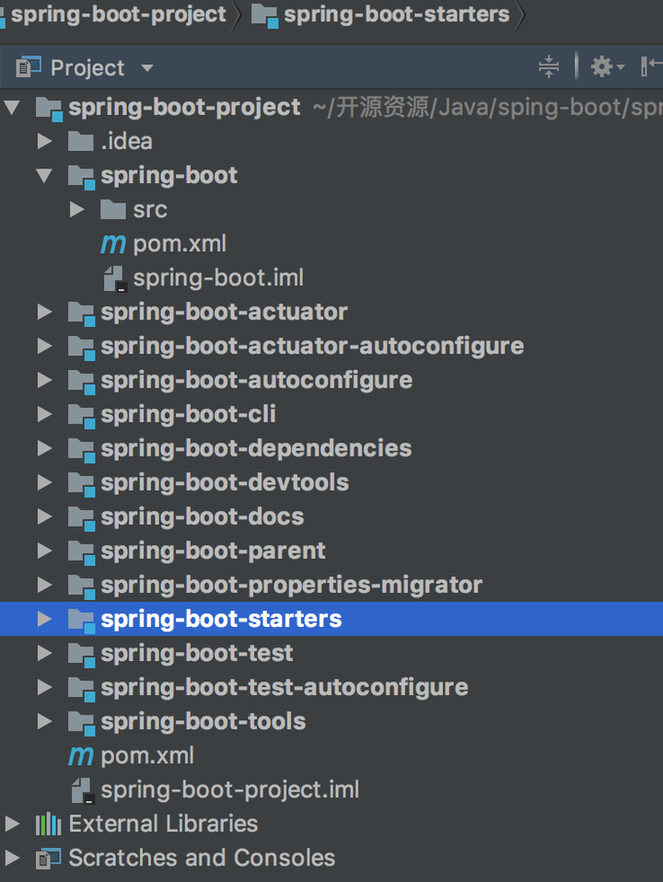Viewport: 663px width, 882px height.
Task: Click the Collapse All toolbar icon
Action: pyautogui.click(x=548, y=67)
